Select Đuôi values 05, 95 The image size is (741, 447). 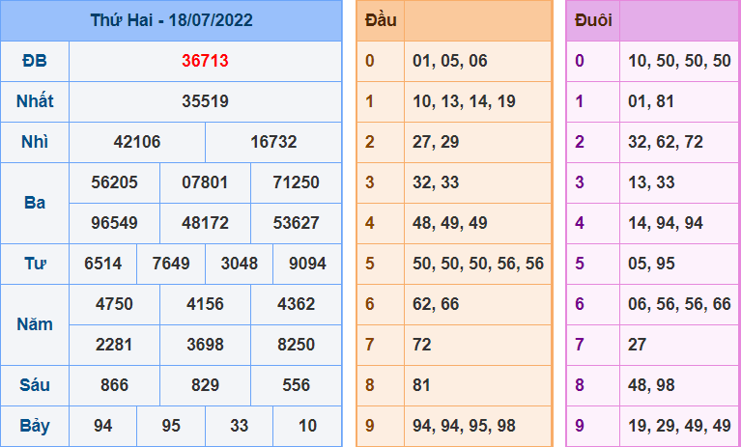[651, 264]
